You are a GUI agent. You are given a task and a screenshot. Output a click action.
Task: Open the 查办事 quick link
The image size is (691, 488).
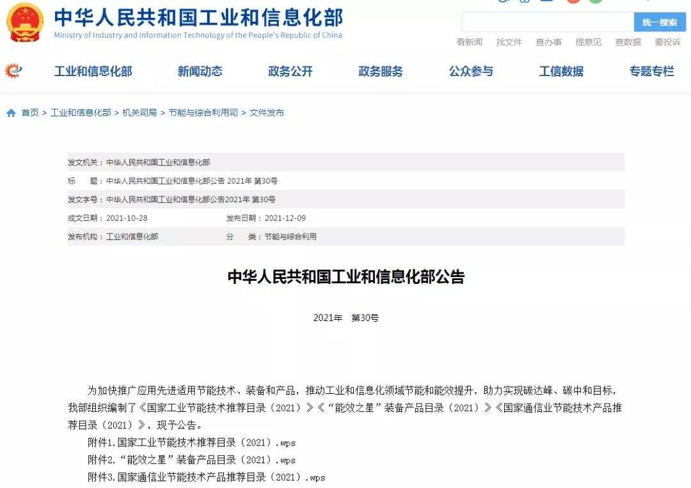click(548, 42)
